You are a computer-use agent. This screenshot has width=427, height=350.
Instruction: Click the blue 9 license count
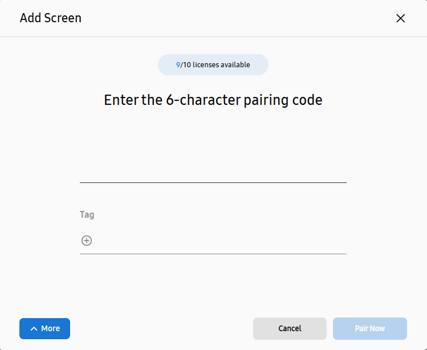click(178, 65)
